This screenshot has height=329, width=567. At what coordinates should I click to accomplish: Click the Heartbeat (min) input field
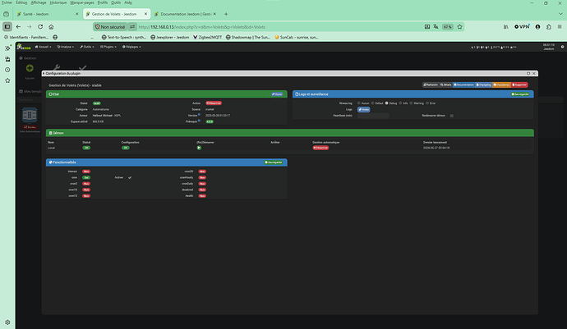[373, 116]
